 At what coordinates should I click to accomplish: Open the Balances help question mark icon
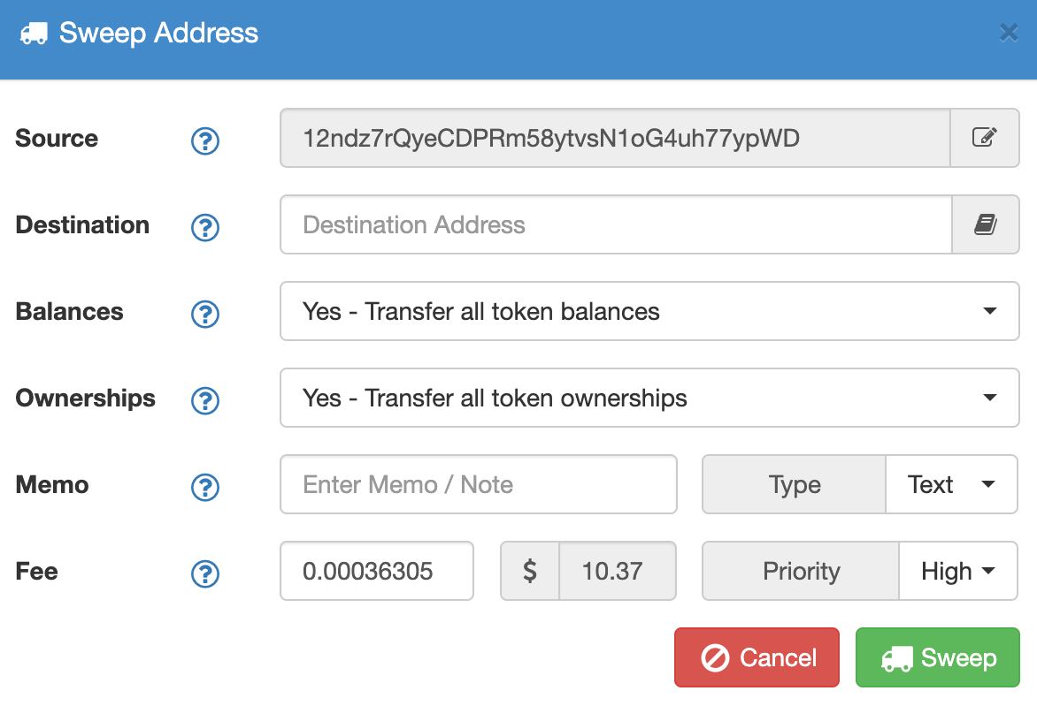click(205, 314)
